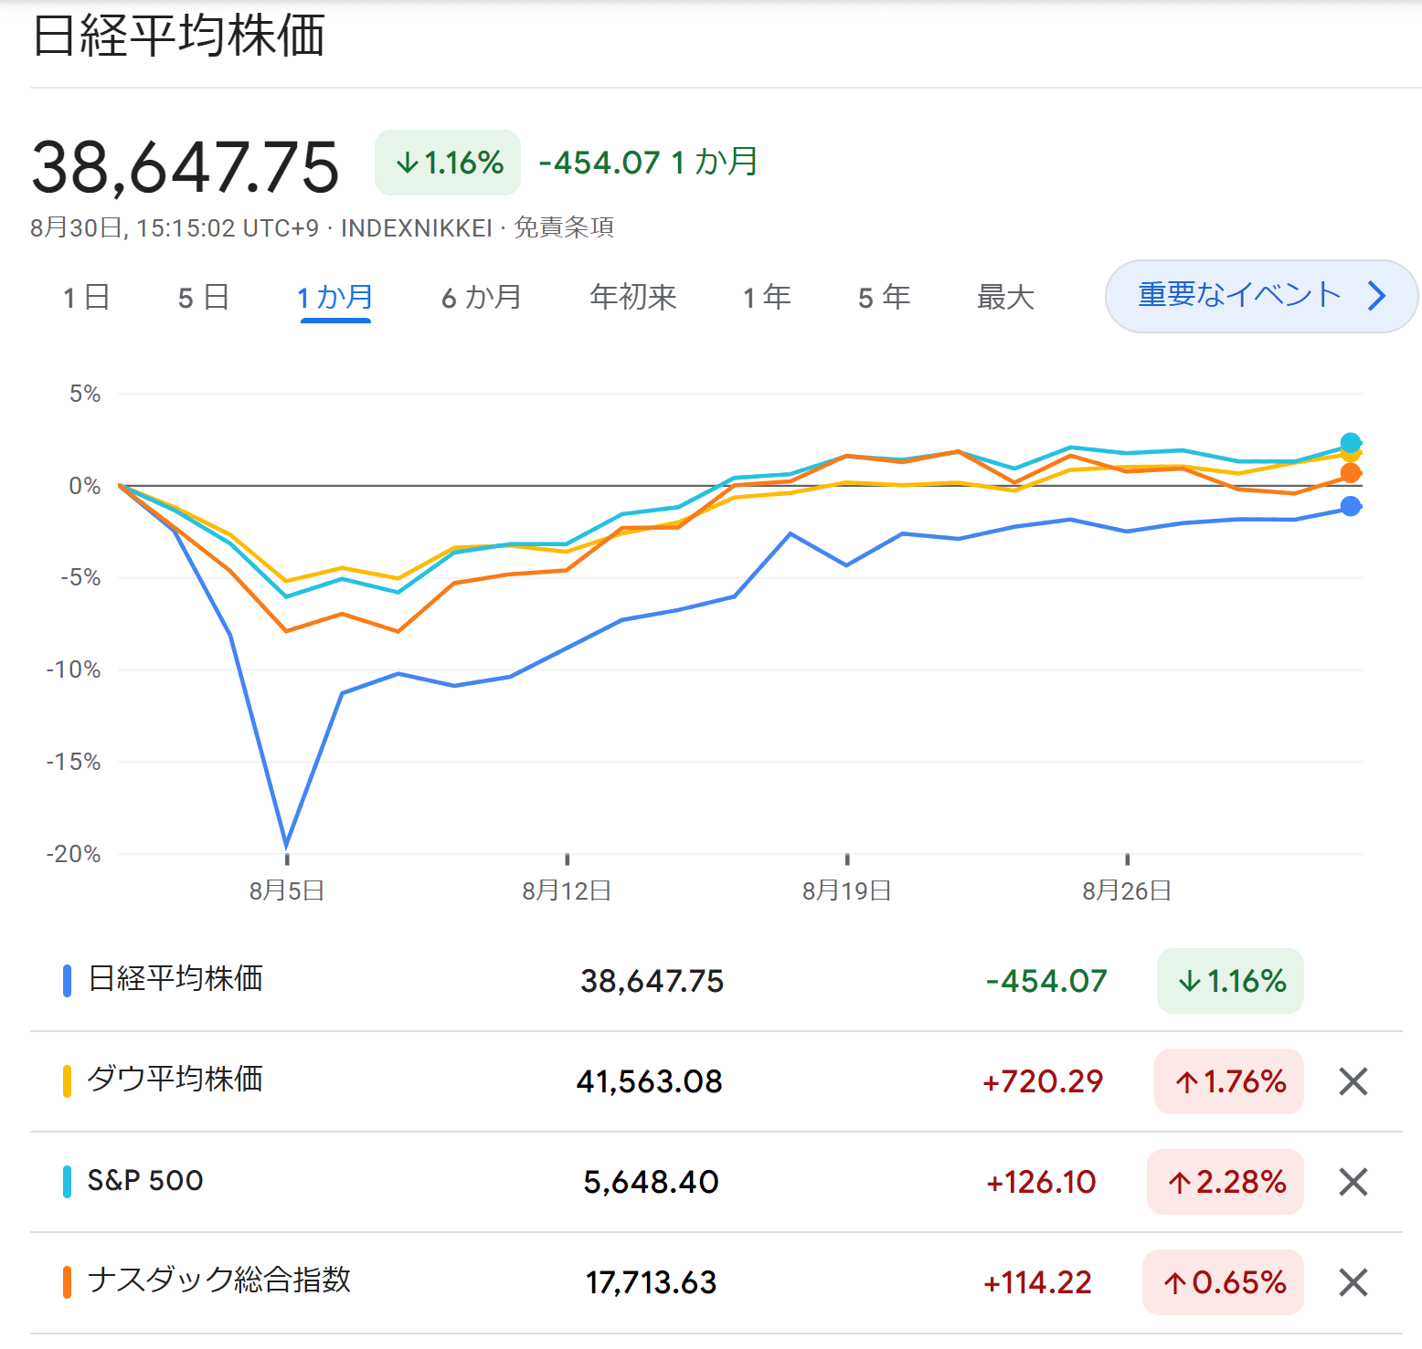This screenshot has width=1422, height=1349.
Task: Click the large 38,647.75 headline price
Action: pyautogui.click(x=186, y=168)
